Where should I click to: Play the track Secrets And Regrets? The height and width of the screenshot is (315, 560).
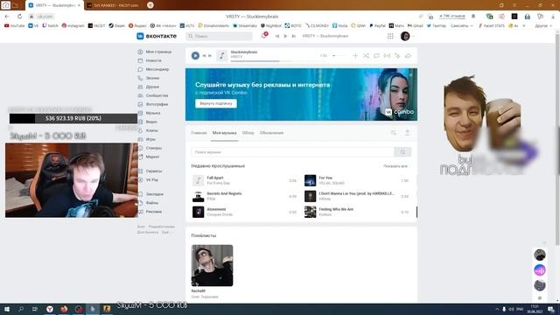(244, 196)
